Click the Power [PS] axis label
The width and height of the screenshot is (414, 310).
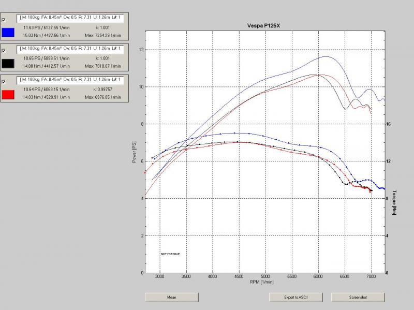[134, 152]
